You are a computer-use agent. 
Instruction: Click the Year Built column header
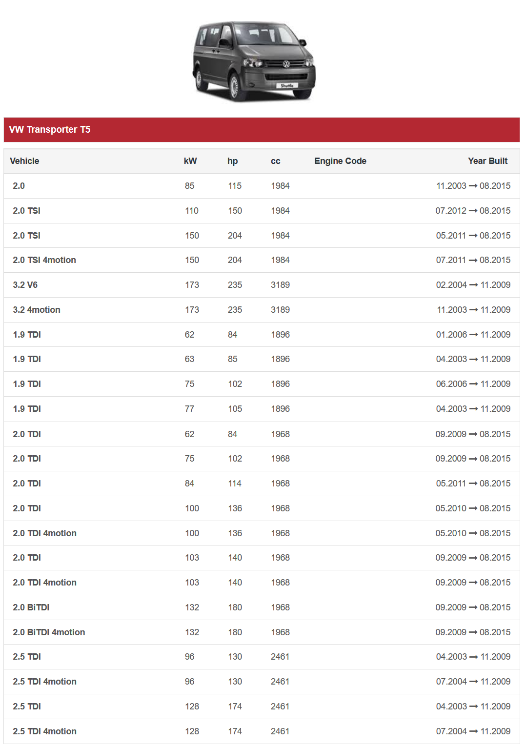click(x=487, y=161)
